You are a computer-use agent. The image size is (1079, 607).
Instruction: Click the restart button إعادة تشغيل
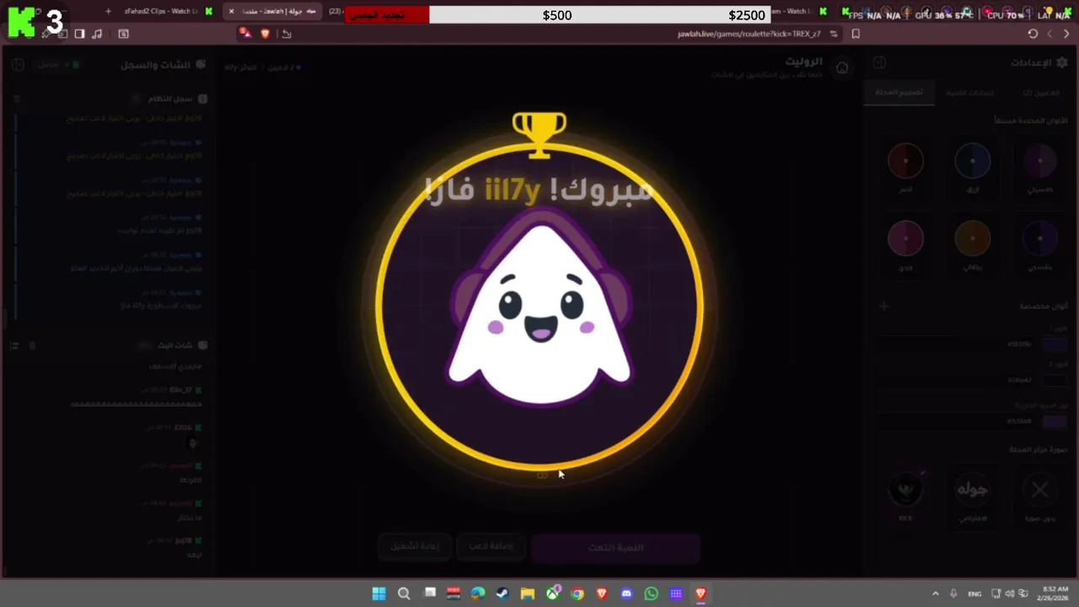(x=414, y=546)
